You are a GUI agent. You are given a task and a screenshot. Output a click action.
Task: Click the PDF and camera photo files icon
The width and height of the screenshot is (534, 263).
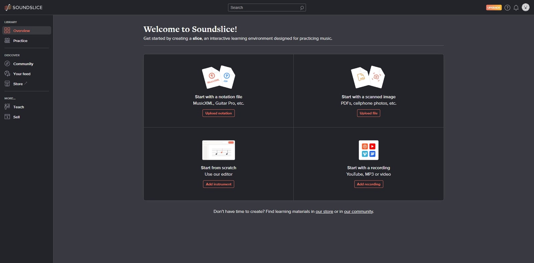coord(368,77)
